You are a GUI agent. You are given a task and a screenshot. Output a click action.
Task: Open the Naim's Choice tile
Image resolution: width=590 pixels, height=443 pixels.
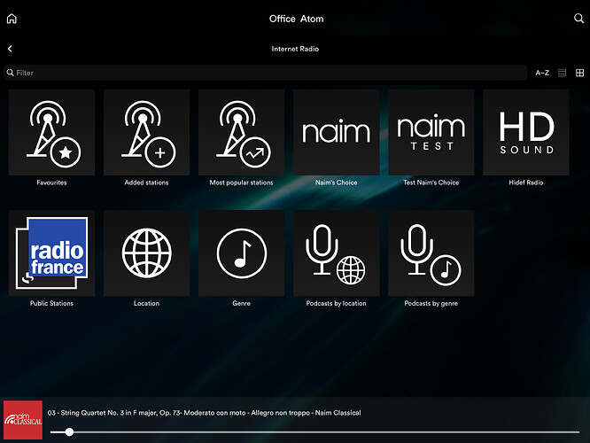[336, 132]
